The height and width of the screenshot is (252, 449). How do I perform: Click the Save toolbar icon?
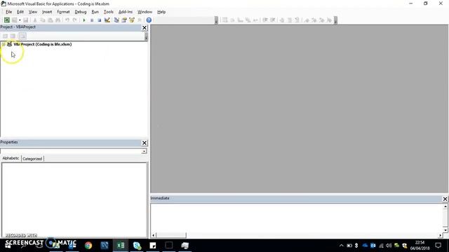click(x=26, y=20)
